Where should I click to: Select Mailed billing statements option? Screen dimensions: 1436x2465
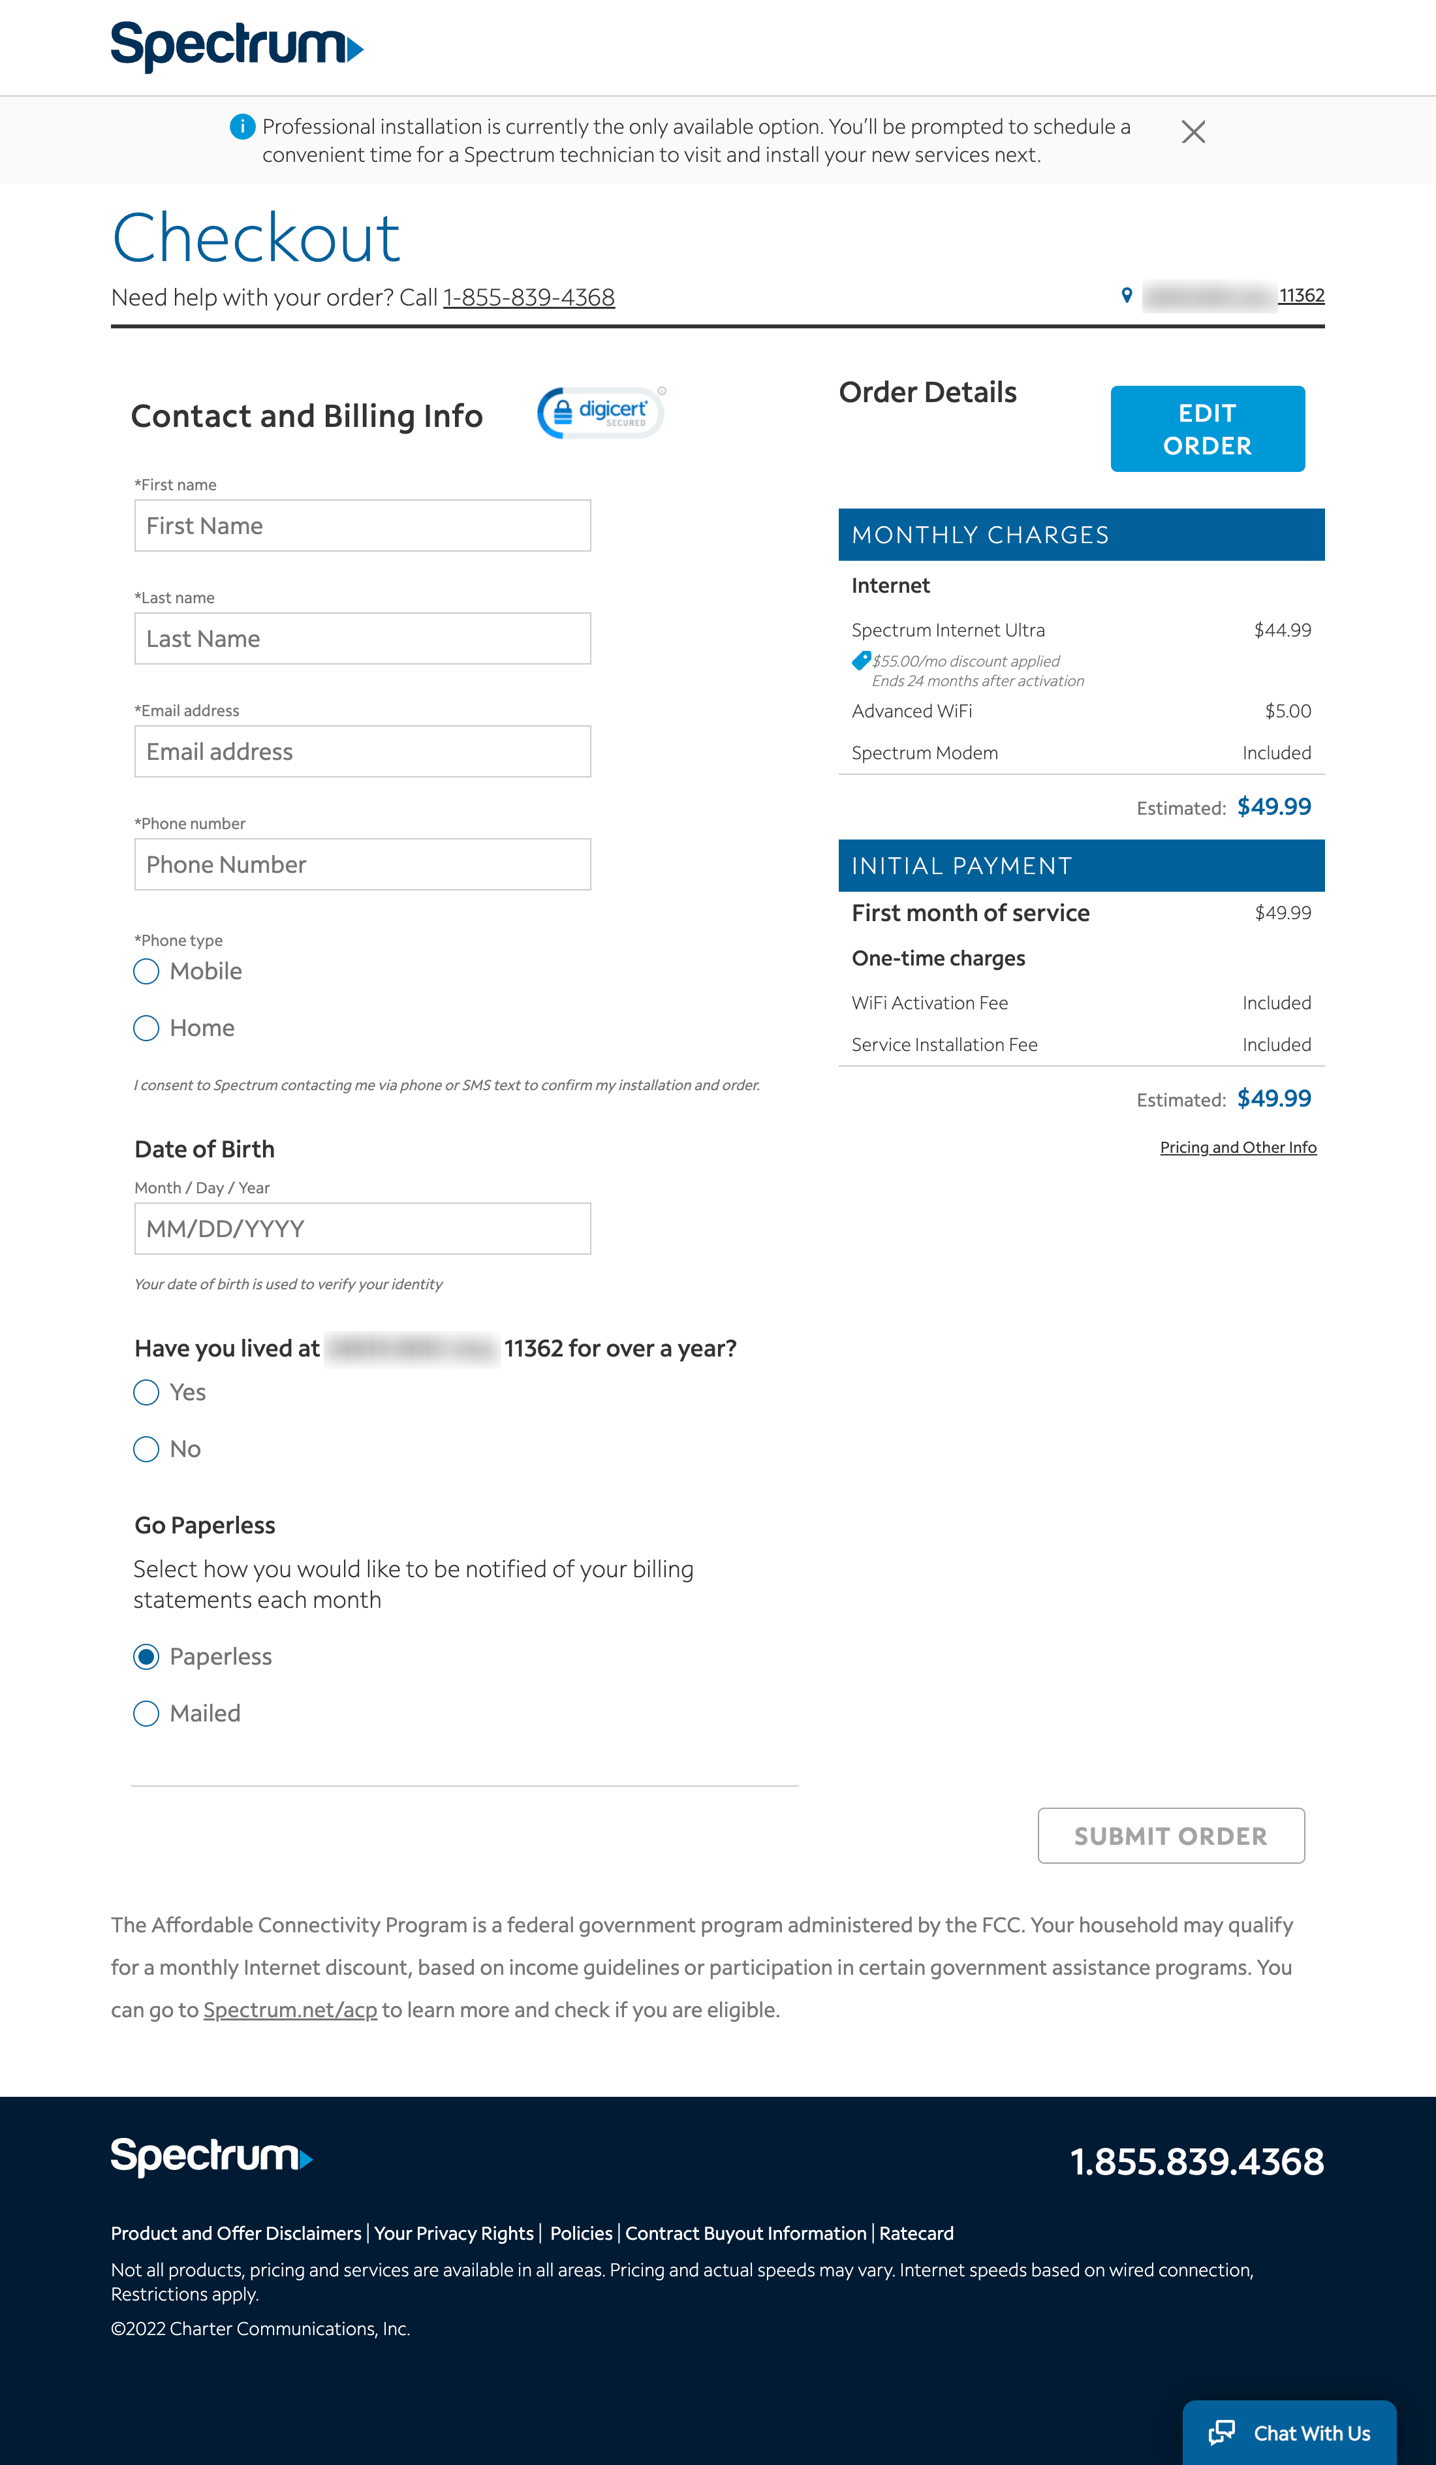[x=147, y=1713]
